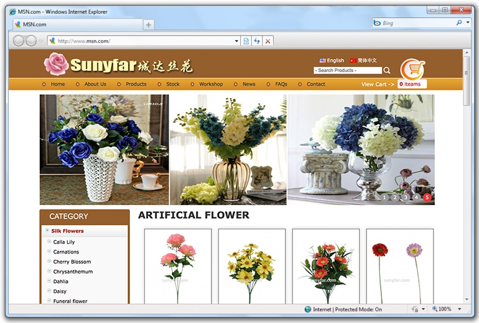479x323 pixels.
Task: Click the Bing search magnifier icon
Action: tap(459, 22)
